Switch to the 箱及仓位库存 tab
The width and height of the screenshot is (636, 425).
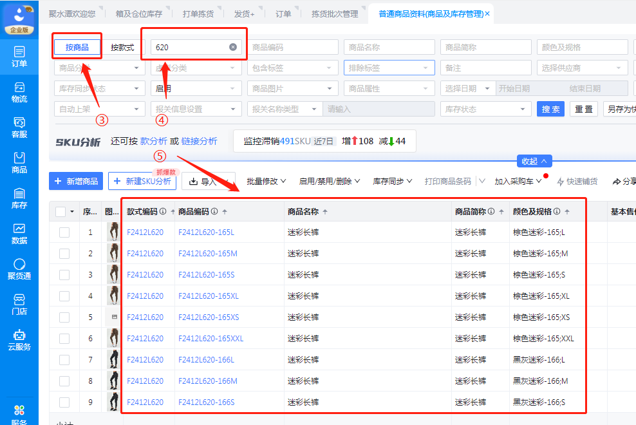(139, 14)
